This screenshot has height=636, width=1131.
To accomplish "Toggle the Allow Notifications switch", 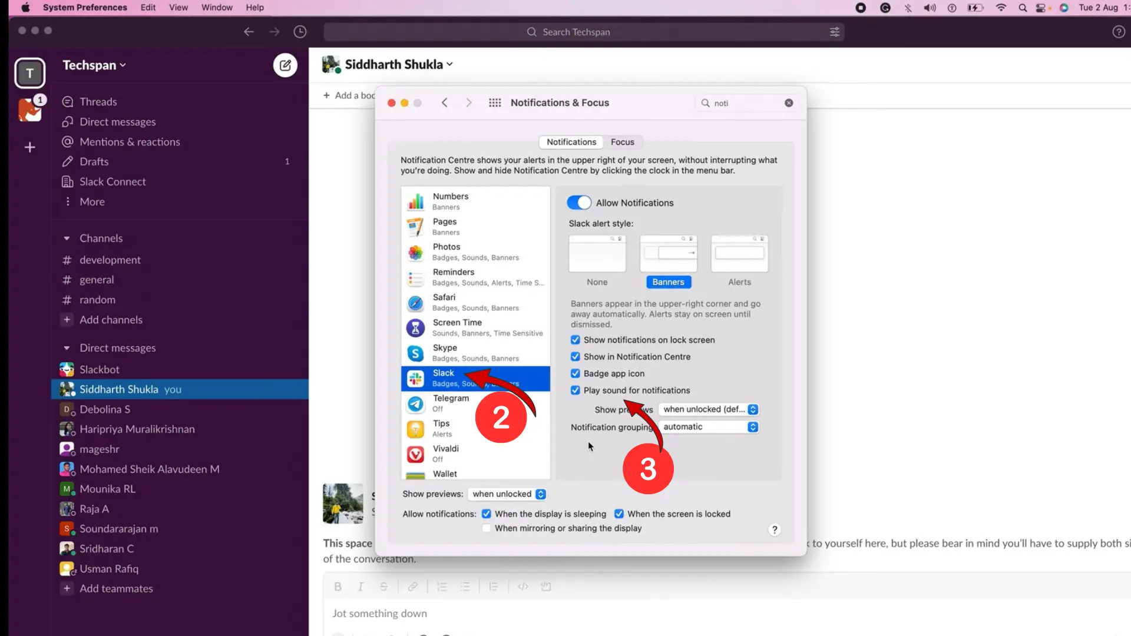I will [x=578, y=203].
